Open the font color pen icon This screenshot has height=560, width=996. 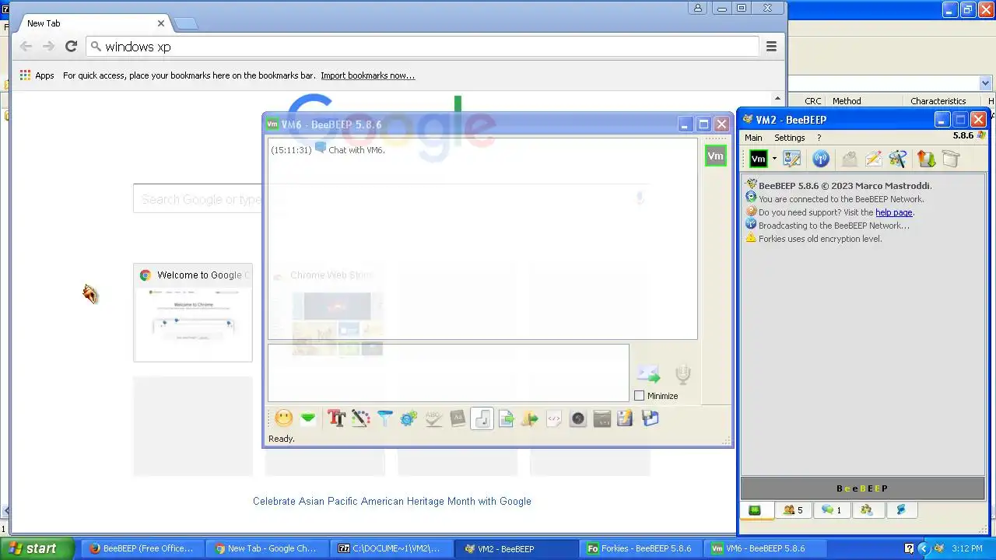point(360,418)
